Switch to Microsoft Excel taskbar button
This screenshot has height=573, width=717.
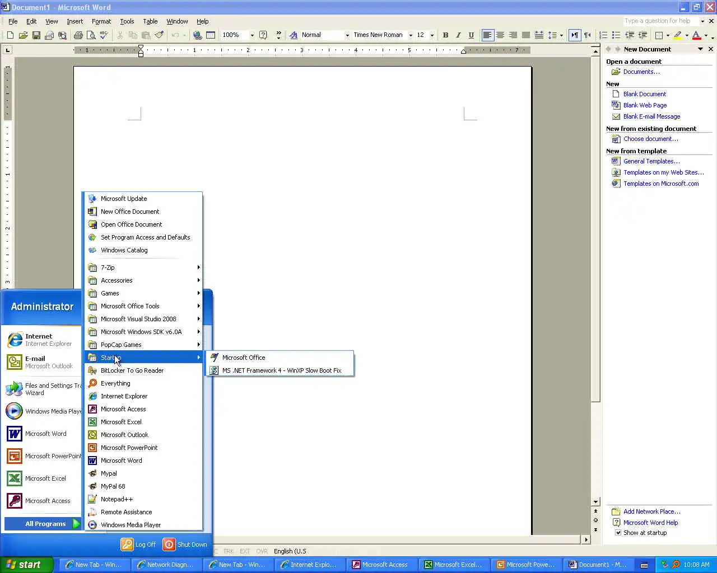(453, 565)
